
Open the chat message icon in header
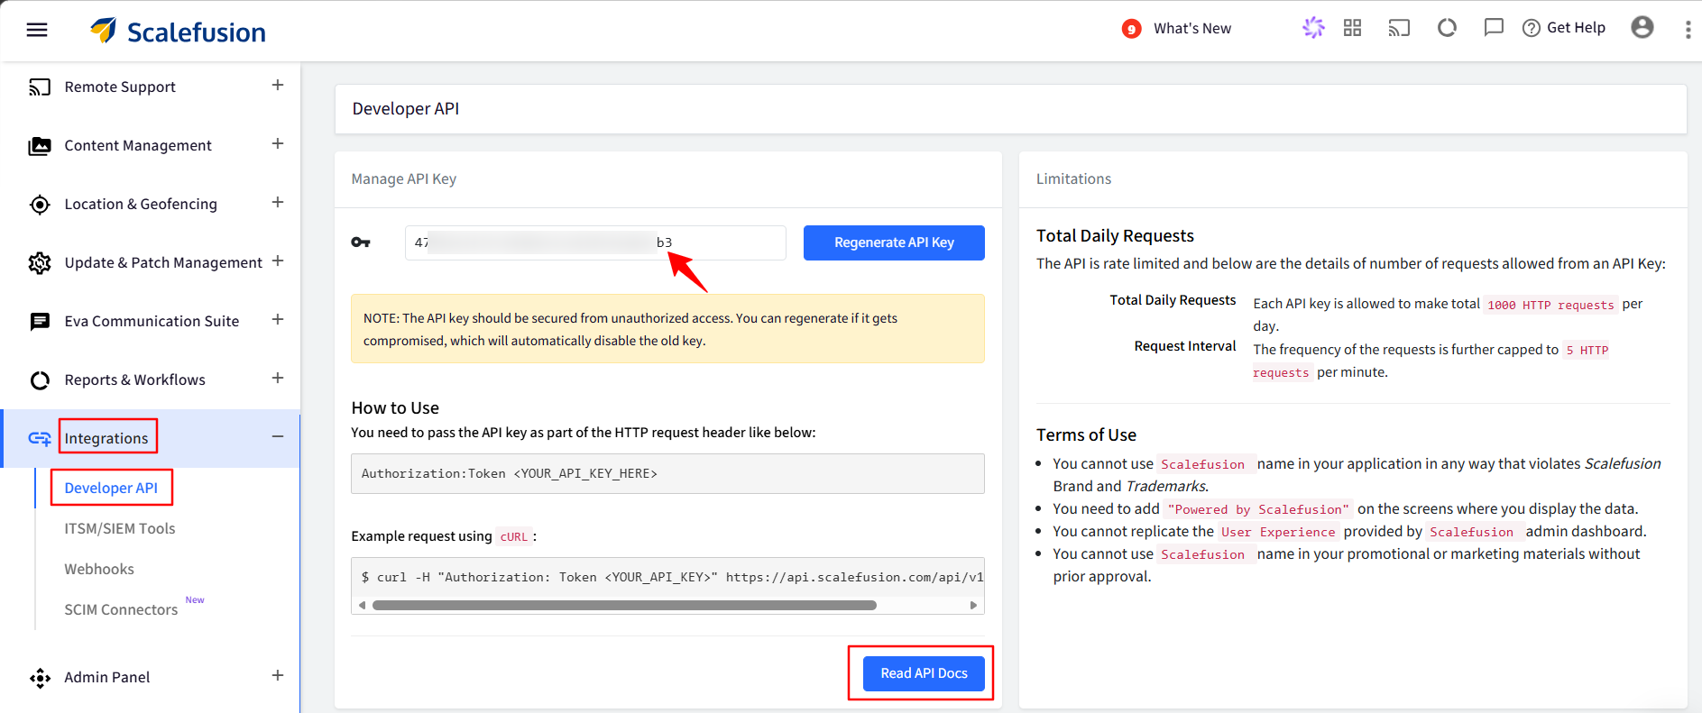pyautogui.click(x=1494, y=28)
